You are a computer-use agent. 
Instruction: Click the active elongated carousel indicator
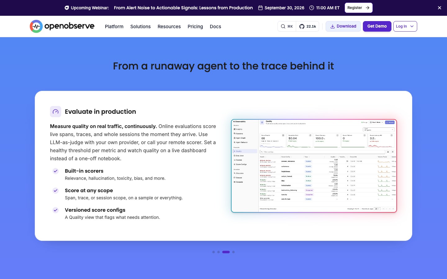226,252
